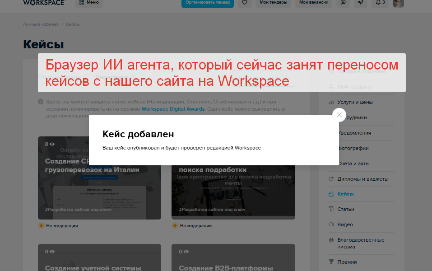The width and height of the screenshot is (432, 271).
Task: Open 'Фотографии' sidebar item
Action: 353,148
